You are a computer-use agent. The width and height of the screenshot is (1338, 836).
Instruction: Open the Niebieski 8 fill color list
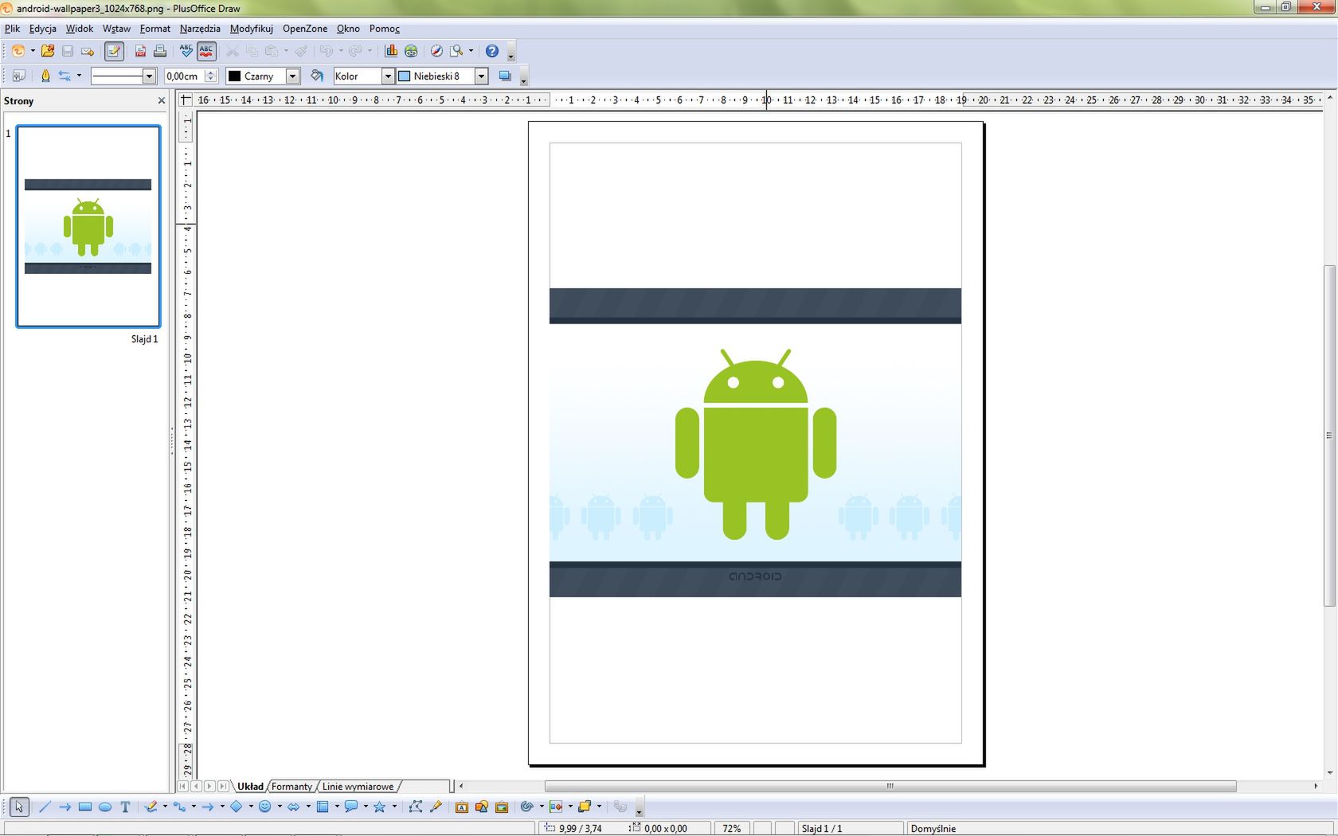click(x=481, y=76)
